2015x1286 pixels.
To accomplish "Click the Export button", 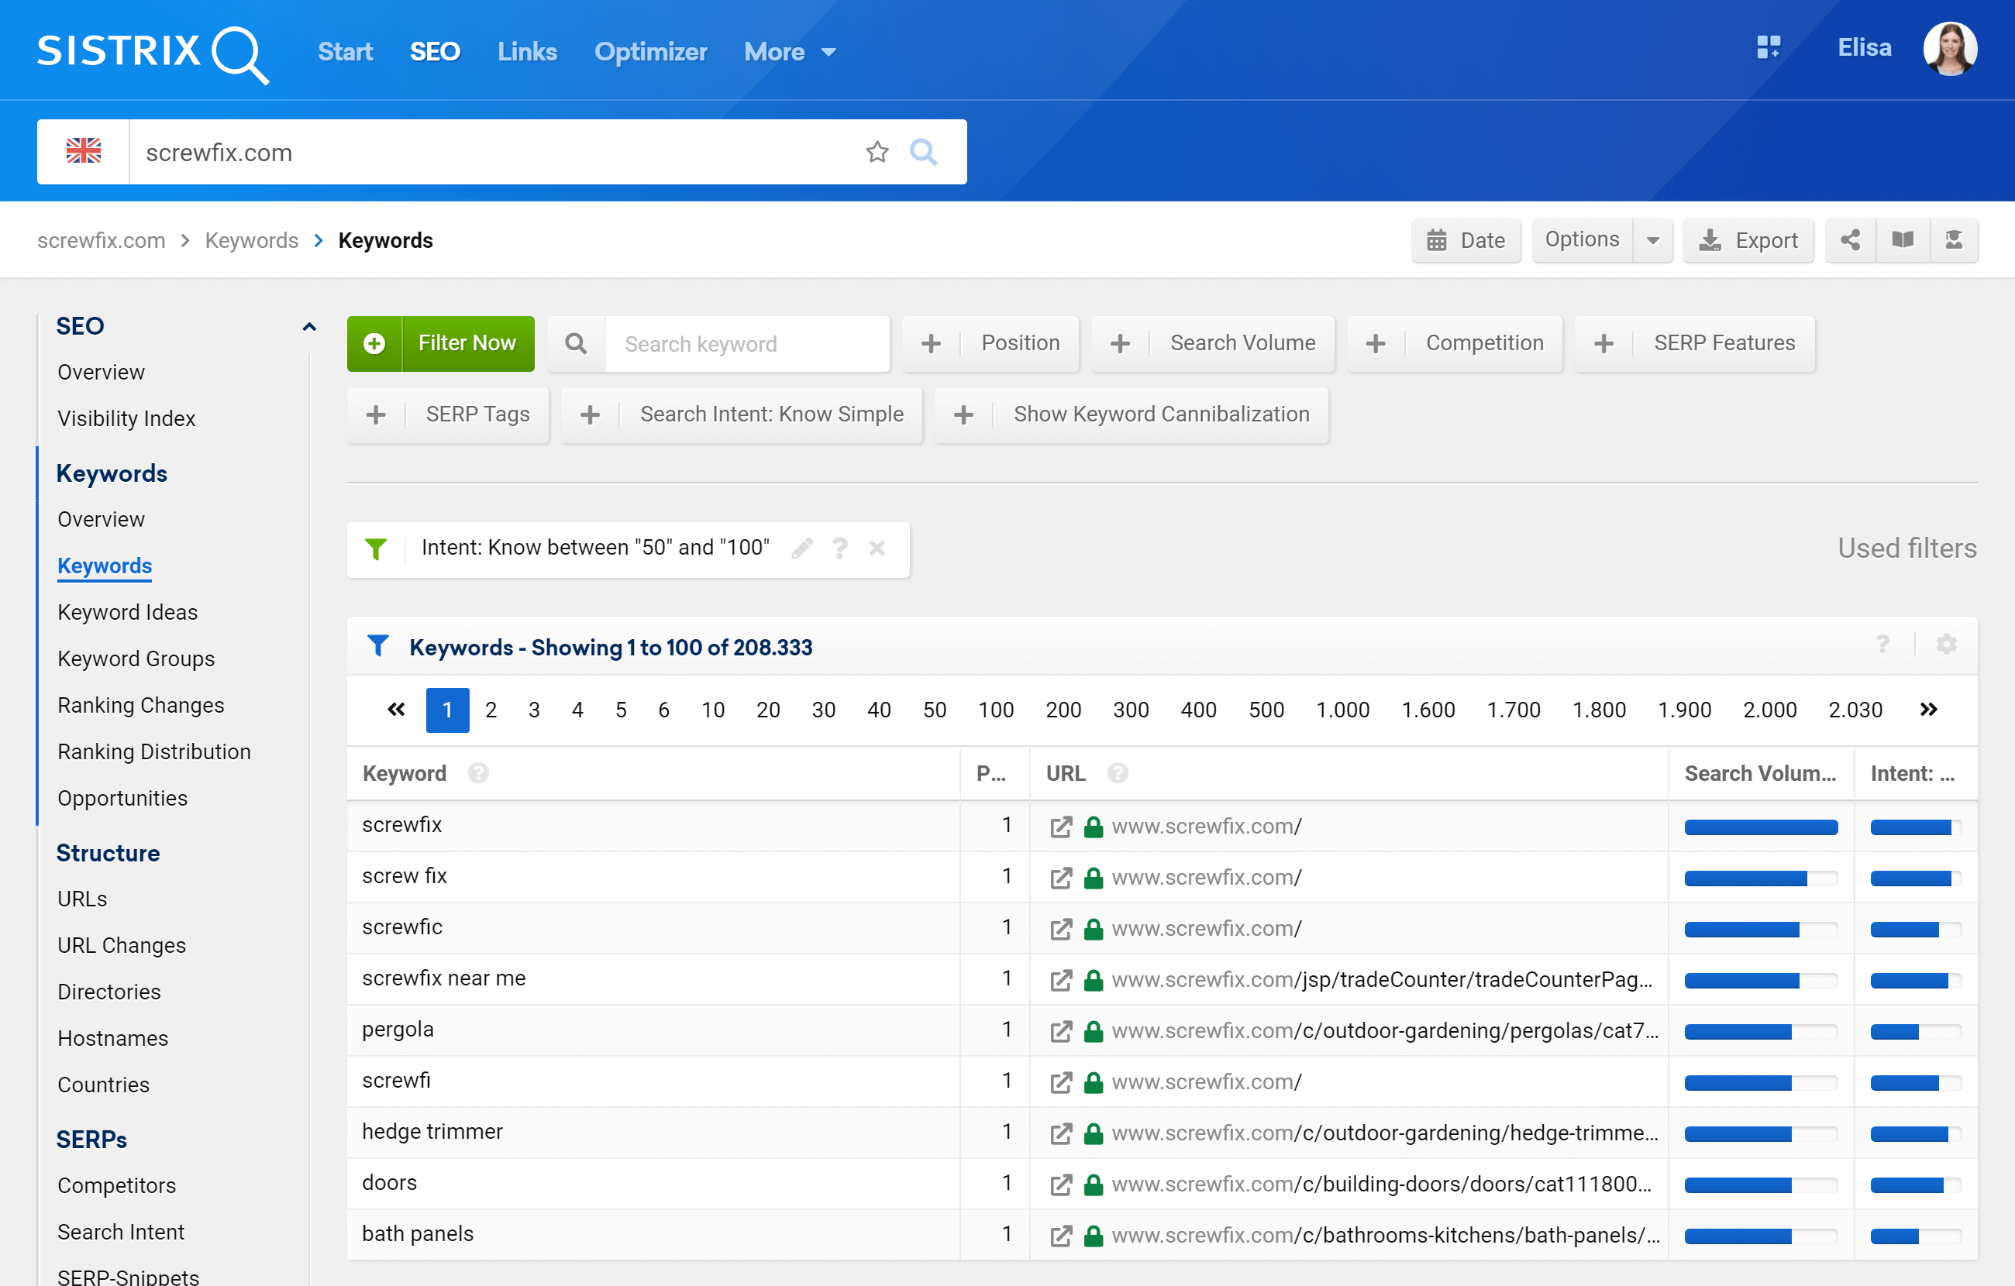I will pyautogui.click(x=1748, y=240).
